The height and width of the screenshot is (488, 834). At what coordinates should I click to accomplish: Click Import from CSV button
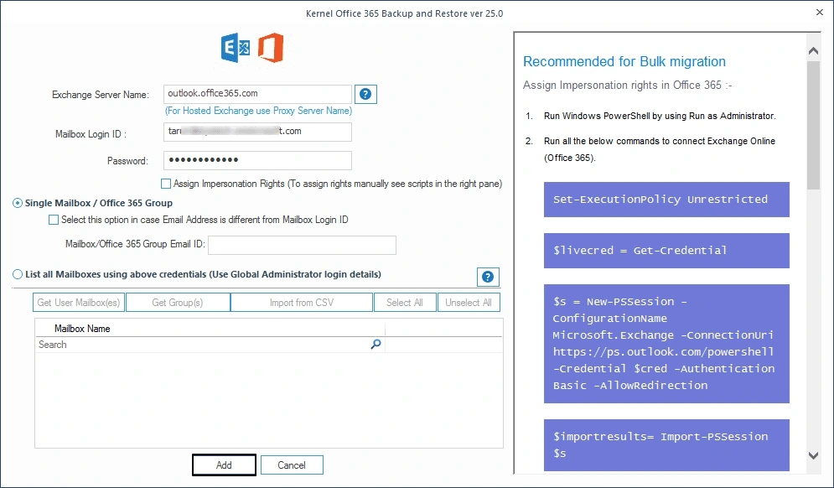coord(302,303)
